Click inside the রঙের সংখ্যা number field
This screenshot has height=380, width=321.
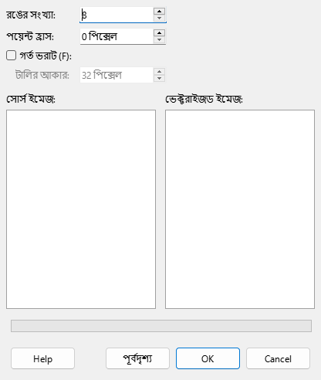(x=117, y=15)
